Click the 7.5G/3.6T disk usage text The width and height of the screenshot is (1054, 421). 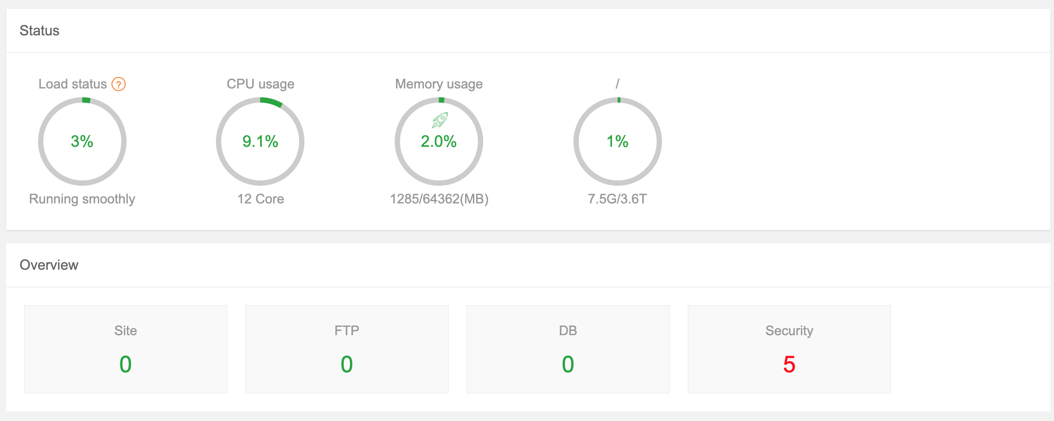pyautogui.click(x=617, y=199)
